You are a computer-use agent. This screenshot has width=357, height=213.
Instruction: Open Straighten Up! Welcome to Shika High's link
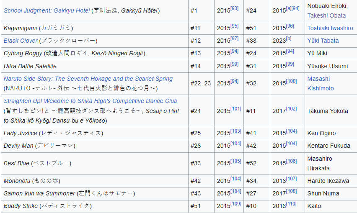[x=91, y=101]
